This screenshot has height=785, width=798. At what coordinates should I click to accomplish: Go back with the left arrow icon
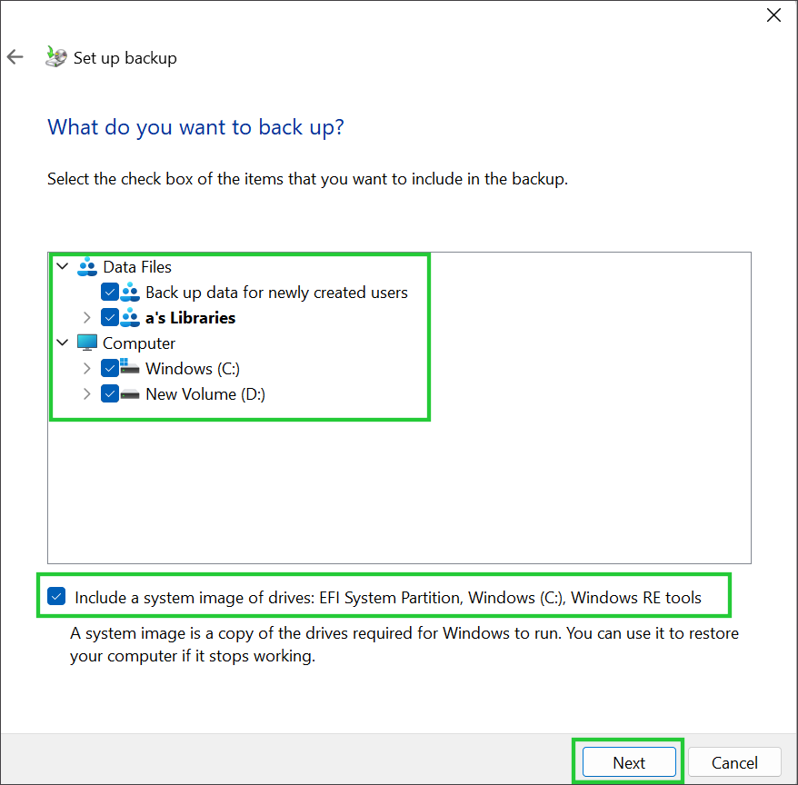pyautogui.click(x=15, y=57)
